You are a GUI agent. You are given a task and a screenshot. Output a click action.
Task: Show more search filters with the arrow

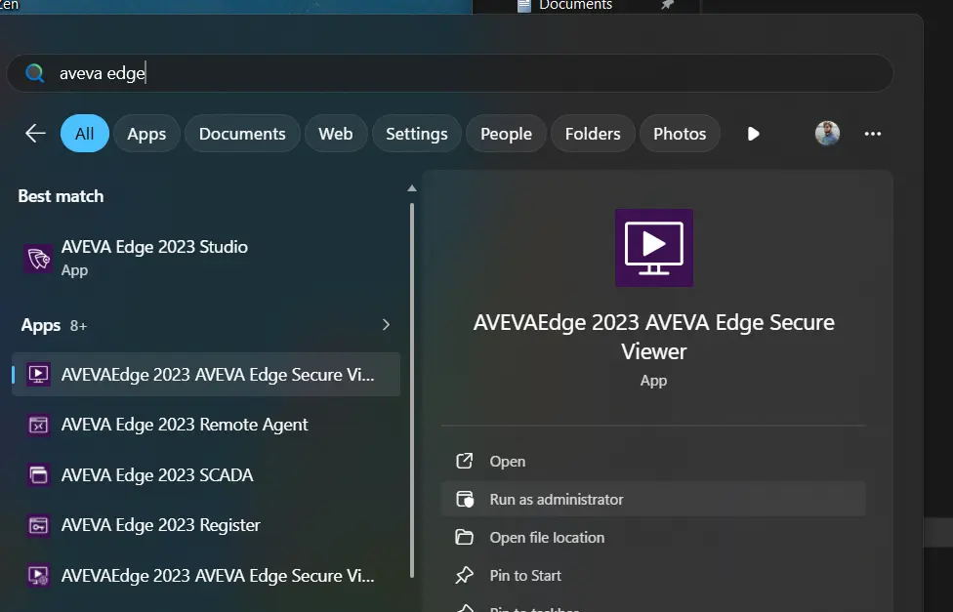point(753,134)
